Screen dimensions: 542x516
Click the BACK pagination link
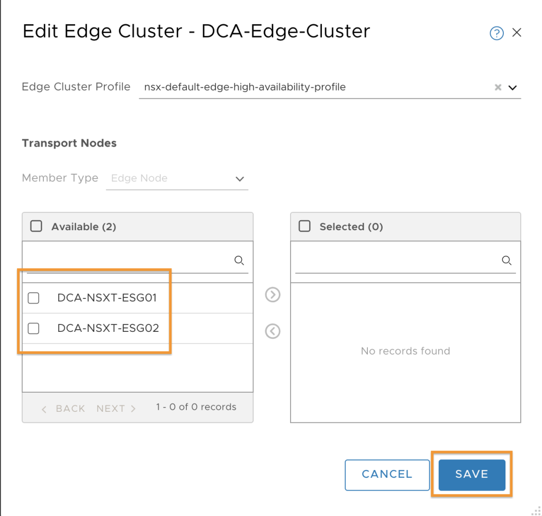click(64, 409)
